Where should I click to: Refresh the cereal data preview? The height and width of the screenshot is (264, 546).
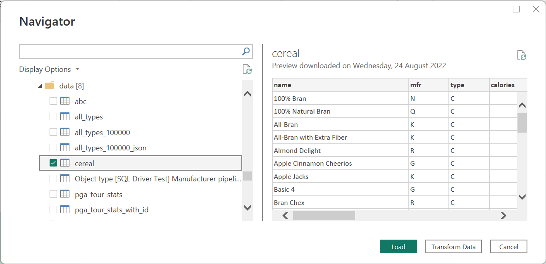[521, 55]
